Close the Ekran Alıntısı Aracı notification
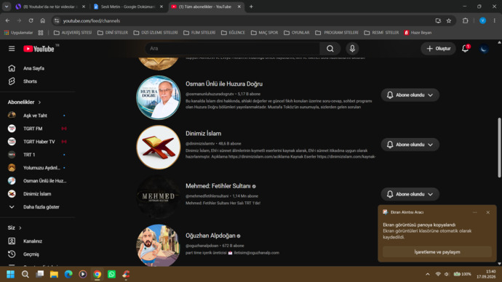Viewport: 502px width, 282px height. pos(488,212)
